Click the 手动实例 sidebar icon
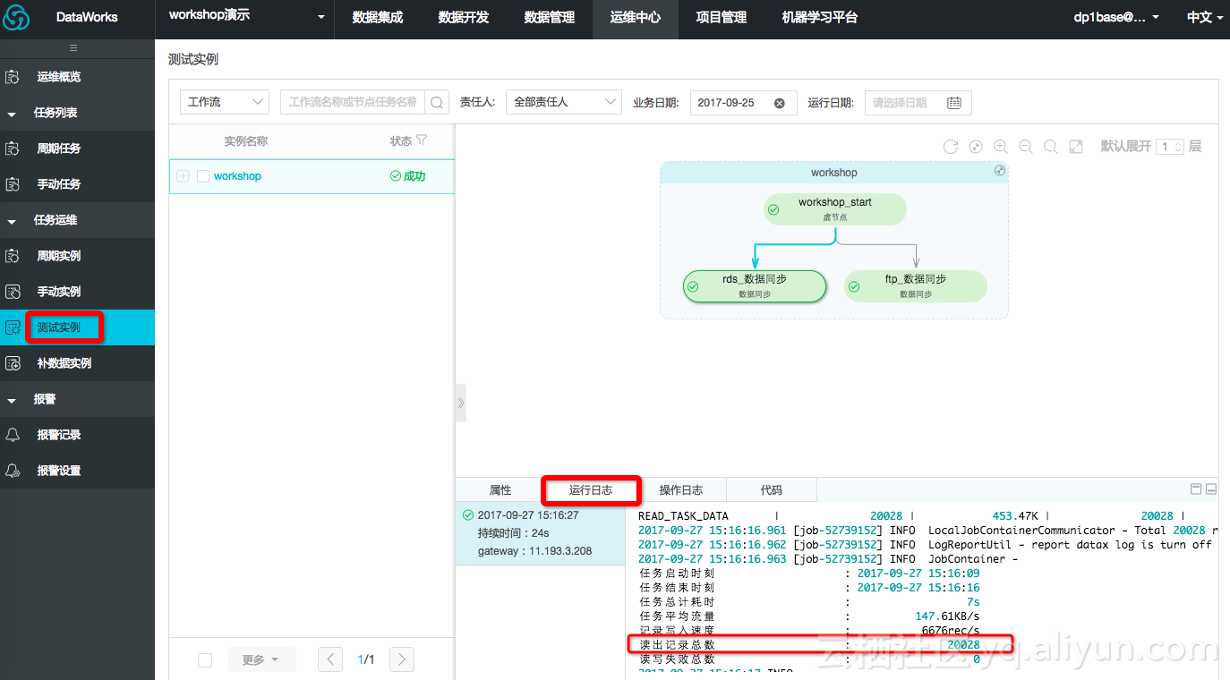The height and width of the screenshot is (680, 1230). [13, 292]
